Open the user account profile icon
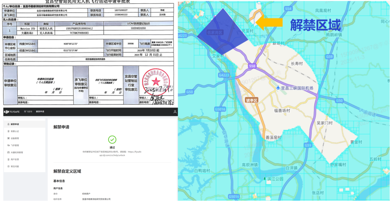Image resolution: width=390 pixels, height=201 pixels. tap(174, 112)
